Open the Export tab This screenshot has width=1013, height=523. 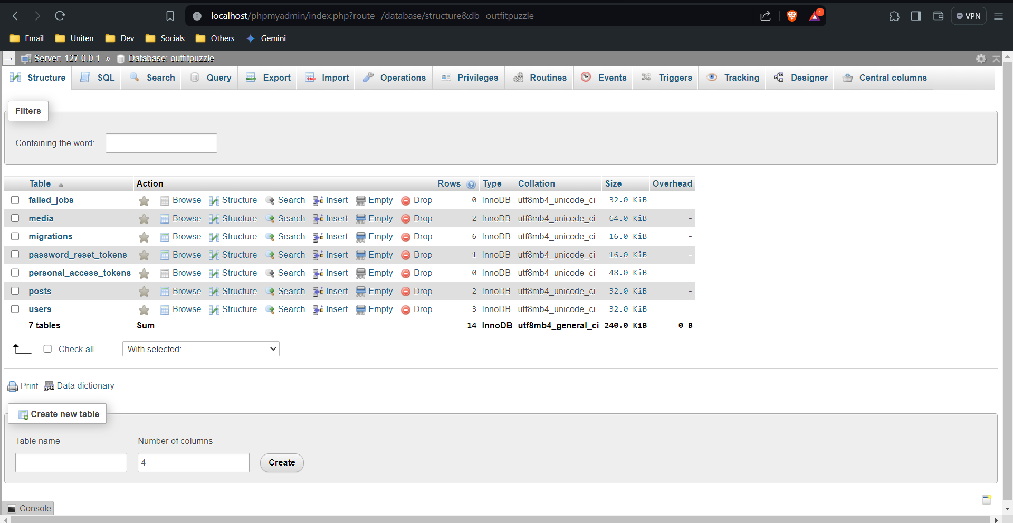point(268,78)
